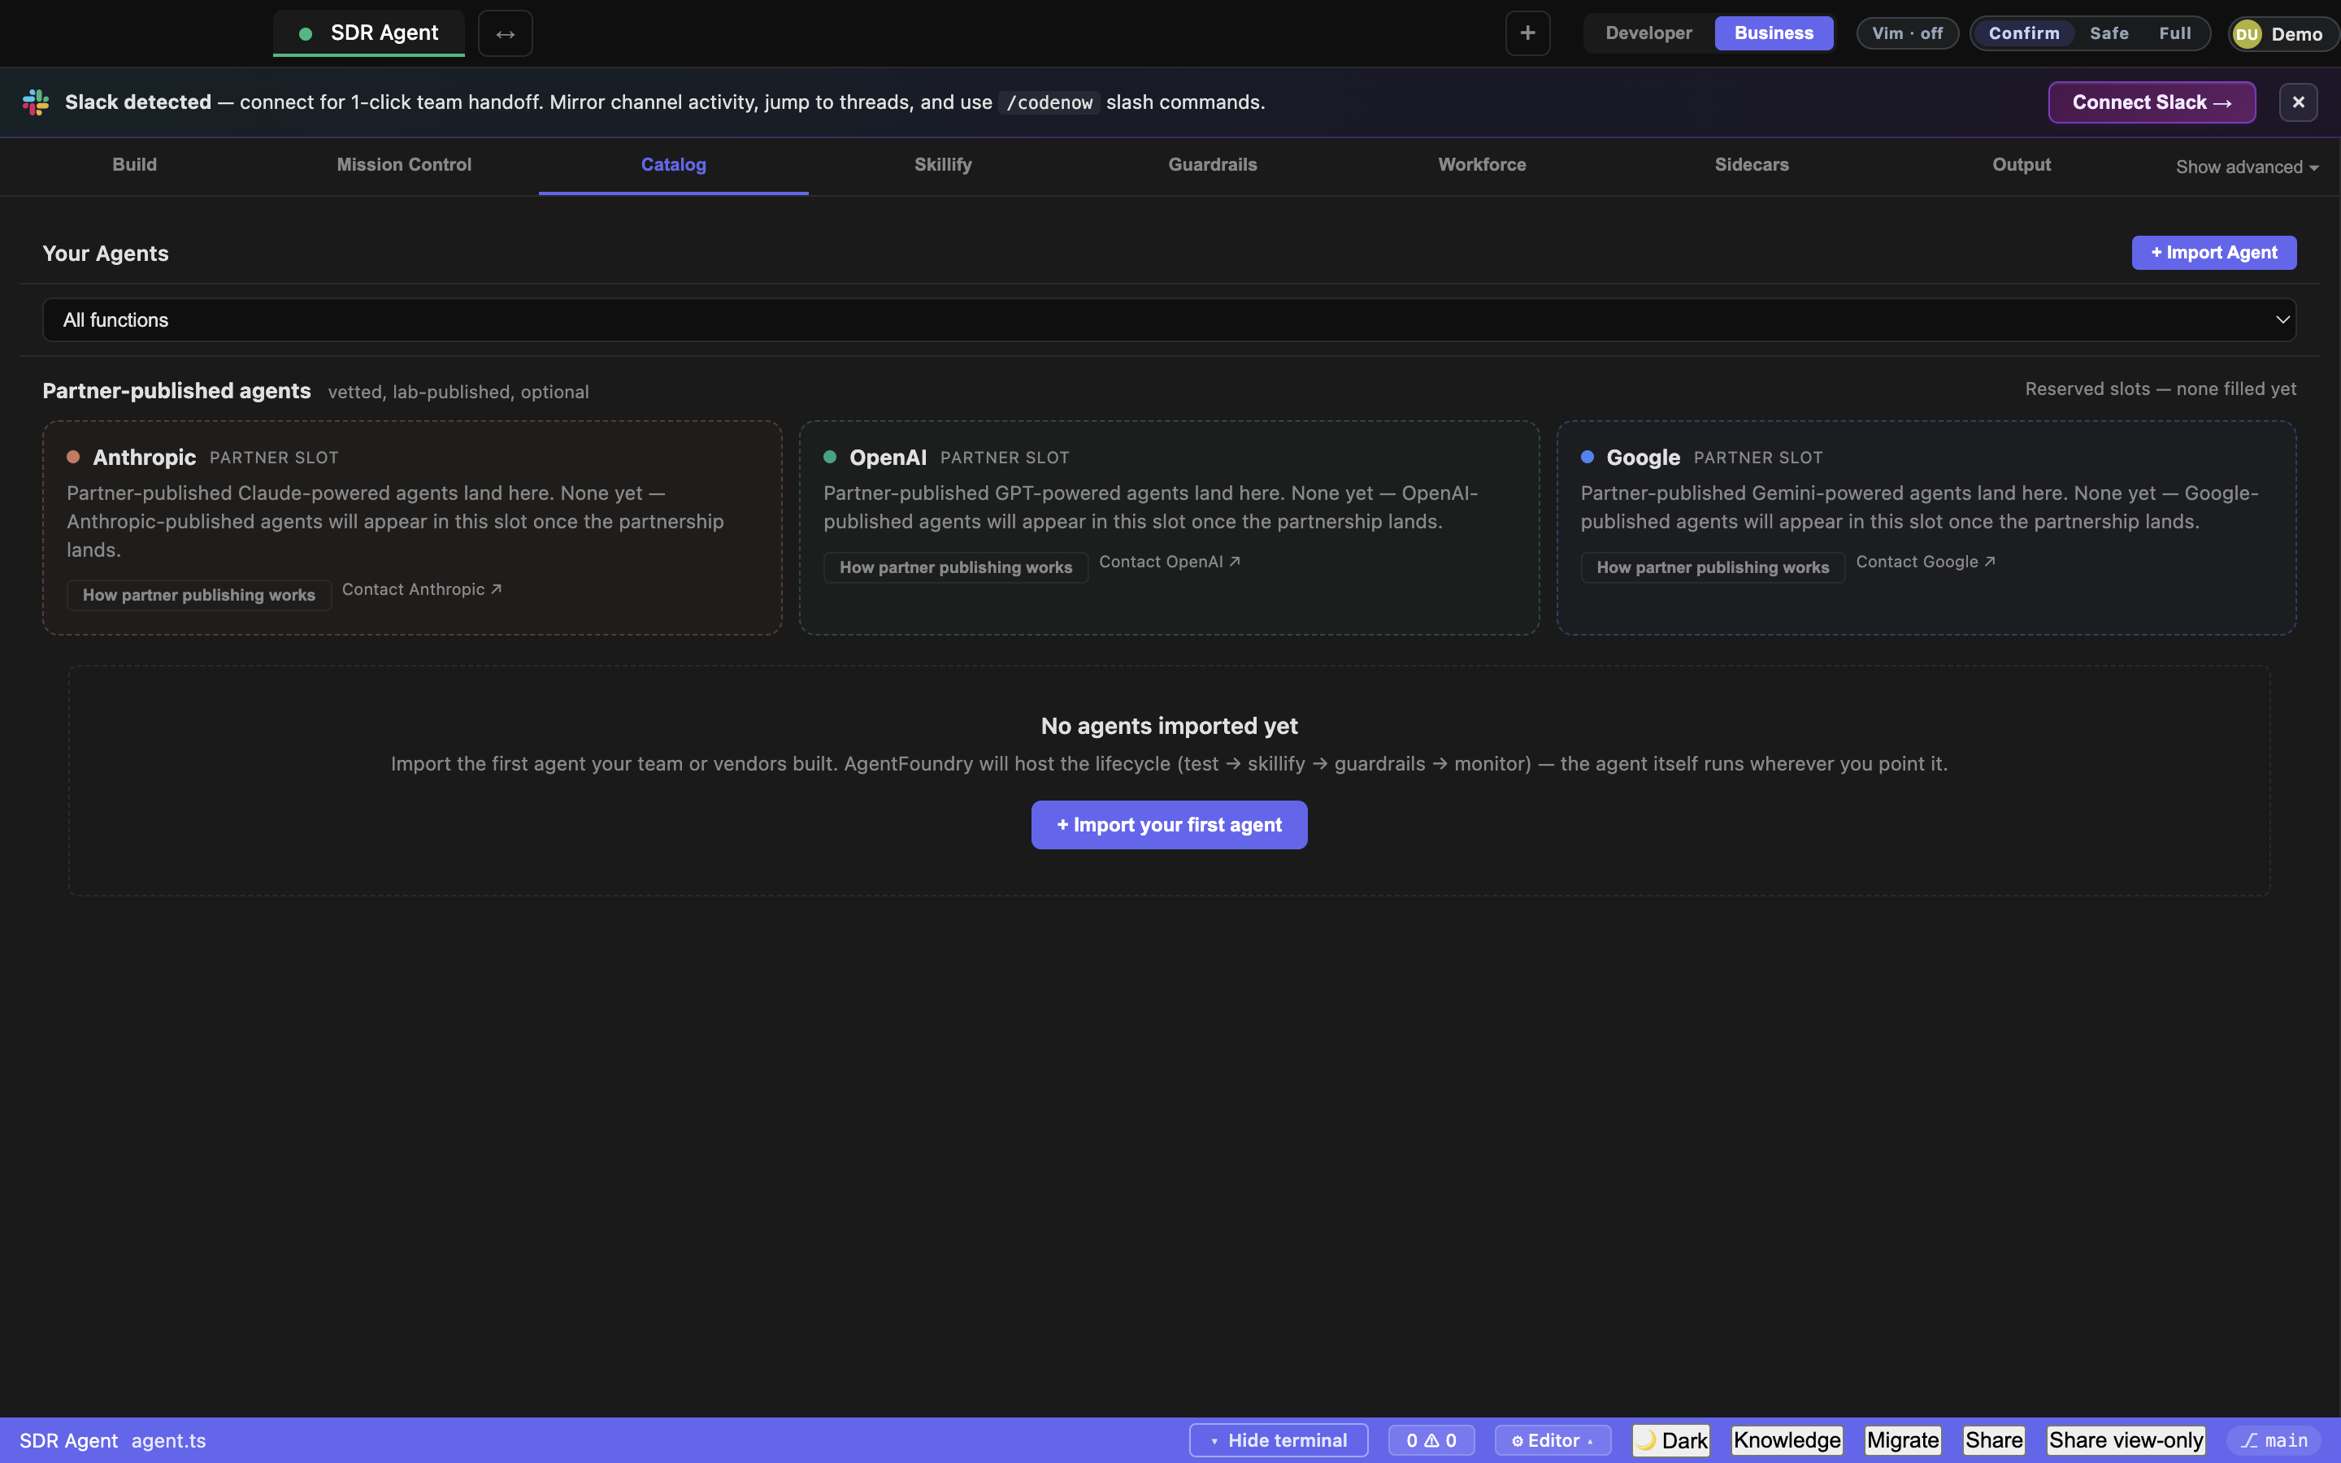The height and width of the screenshot is (1463, 2341).
Task: Switch to the Workforce tab
Action: point(1482,164)
